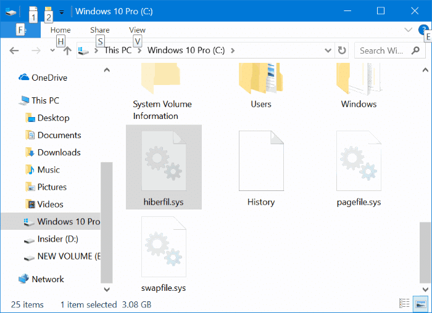The height and width of the screenshot is (313, 432).
Task: Click the Network icon in navigation pane
Action: [x=23, y=279]
